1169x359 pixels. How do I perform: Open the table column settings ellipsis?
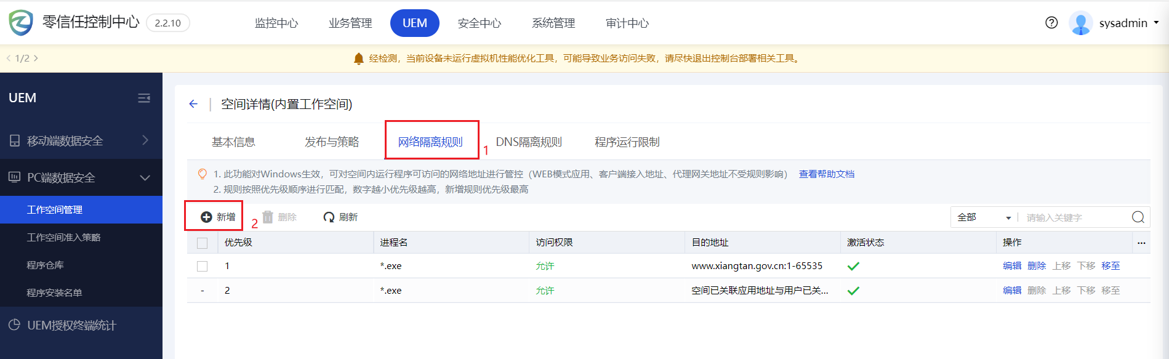click(x=1141, y=243)
